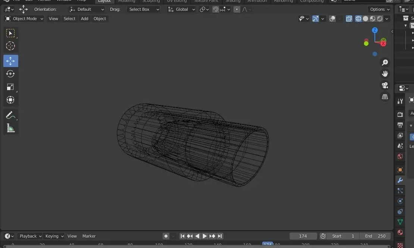Open the Orientation Default dropdown

(87, 9)
